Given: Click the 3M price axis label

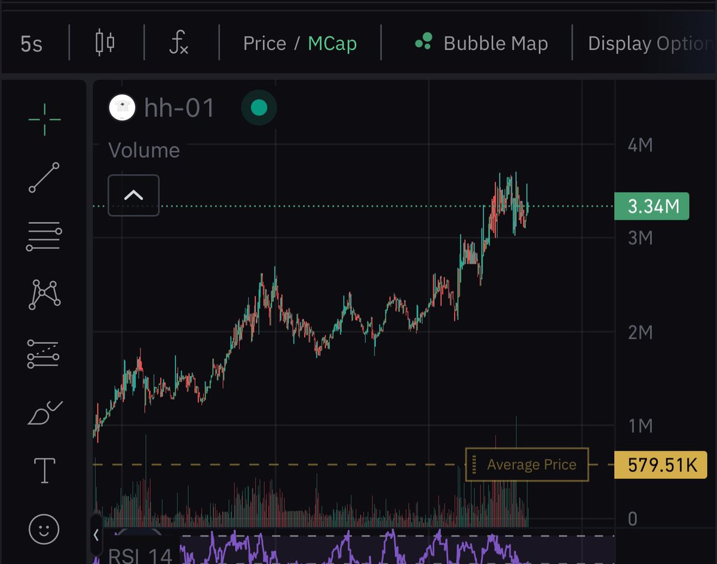Looking at the screenshot, I should point(640,238).
